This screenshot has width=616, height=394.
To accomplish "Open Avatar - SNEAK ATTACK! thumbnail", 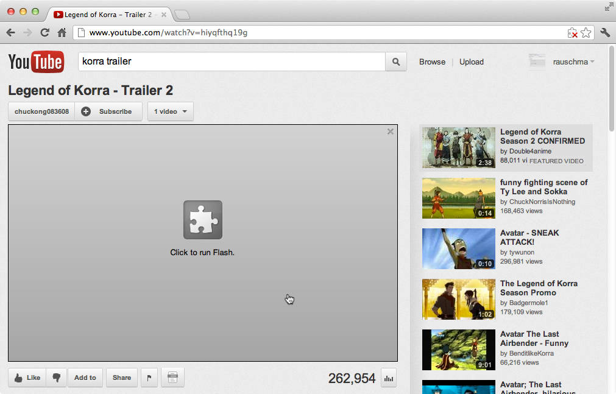I will 458,248.
